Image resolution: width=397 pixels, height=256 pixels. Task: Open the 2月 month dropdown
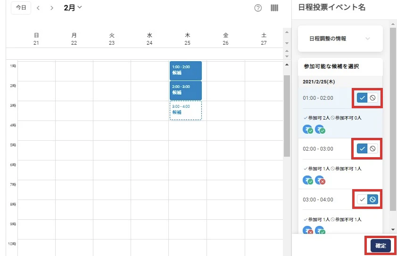point(73,8)
